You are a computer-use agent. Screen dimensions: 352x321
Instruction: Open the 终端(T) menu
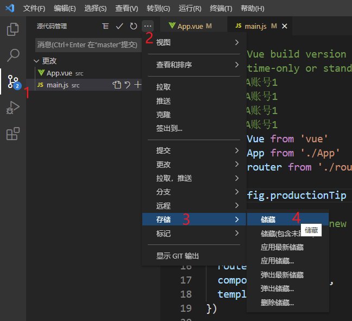coord(221,8)
